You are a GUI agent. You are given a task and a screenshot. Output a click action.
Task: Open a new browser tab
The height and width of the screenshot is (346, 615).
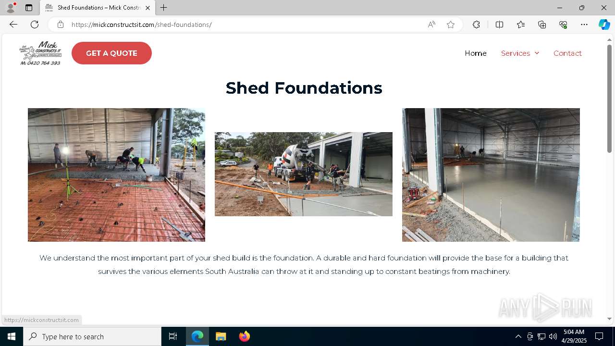(x=164, y=8)
